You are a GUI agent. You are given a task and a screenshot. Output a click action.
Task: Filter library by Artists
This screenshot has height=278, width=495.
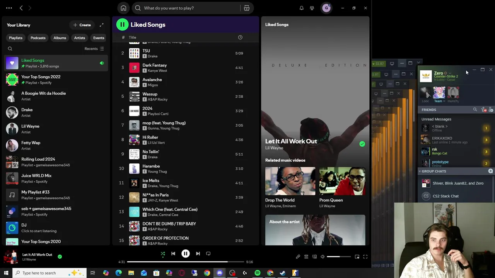[79, 38]
